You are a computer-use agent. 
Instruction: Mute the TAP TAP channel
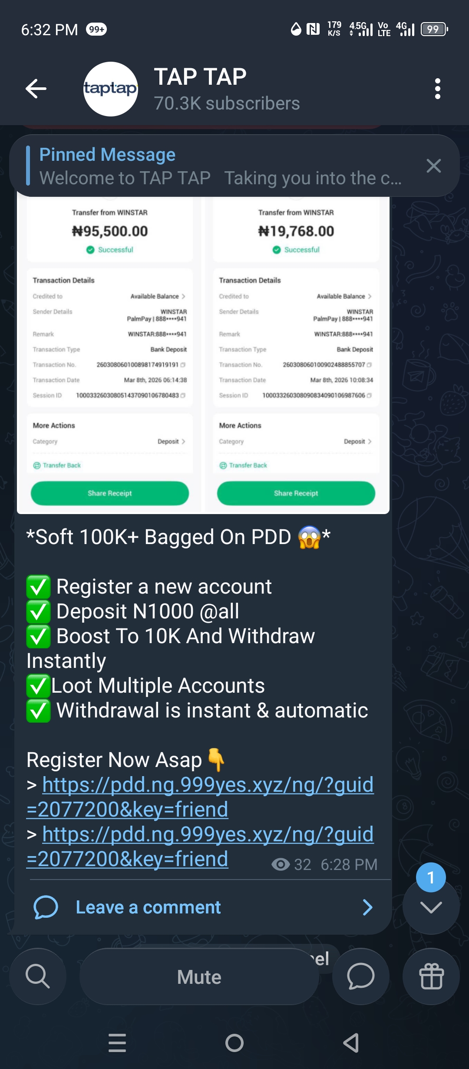[199, 977]
